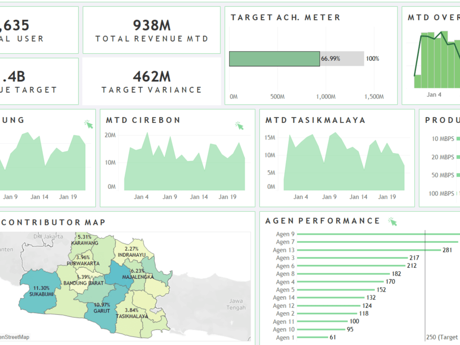The width and height of the screenshot is (460, 345).
Task: Click the Agen 9 performance bar
Action: [x=377, y=234]
